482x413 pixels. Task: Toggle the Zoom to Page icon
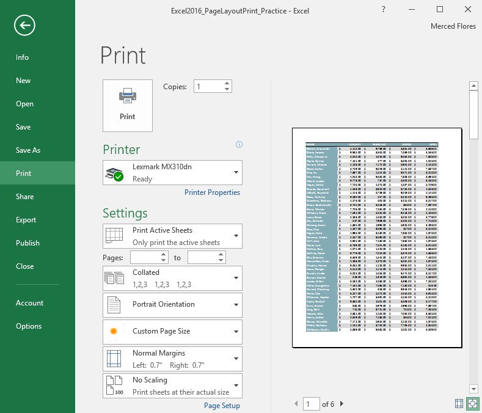[472, 403]
